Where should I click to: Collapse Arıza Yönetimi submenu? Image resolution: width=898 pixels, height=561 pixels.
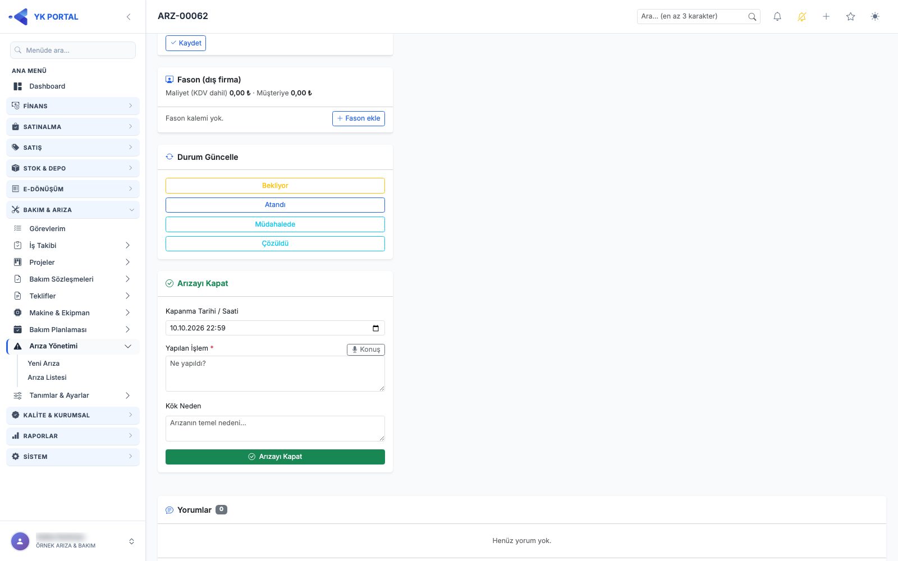(x=73, y=346)
